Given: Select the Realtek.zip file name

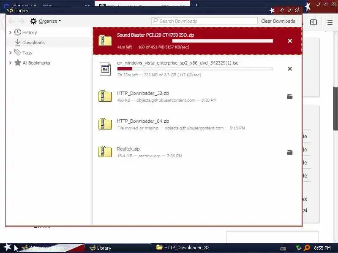Looking at the screenshot, I should 128,149.
